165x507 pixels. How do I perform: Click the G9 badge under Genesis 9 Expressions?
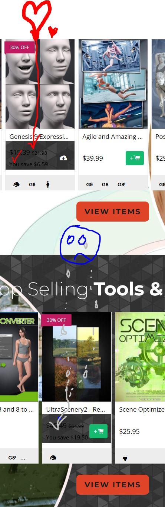coord(32,184)
